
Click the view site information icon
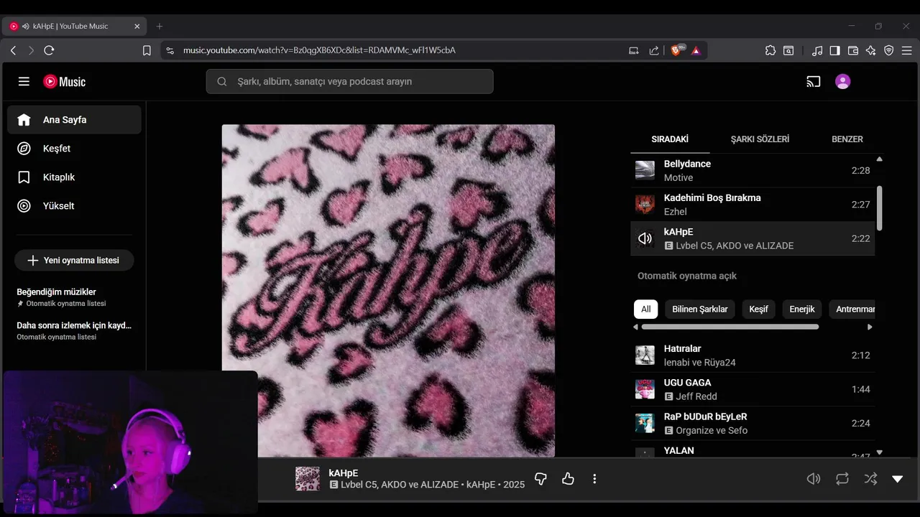(170, 50)
